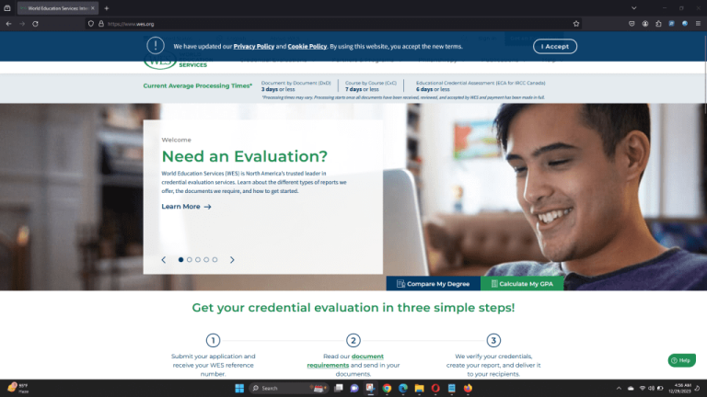The height and width of the screenshot is (397, 707).
Task: Open the tracking protection shield icon
Action: click(x=90, y=24)
